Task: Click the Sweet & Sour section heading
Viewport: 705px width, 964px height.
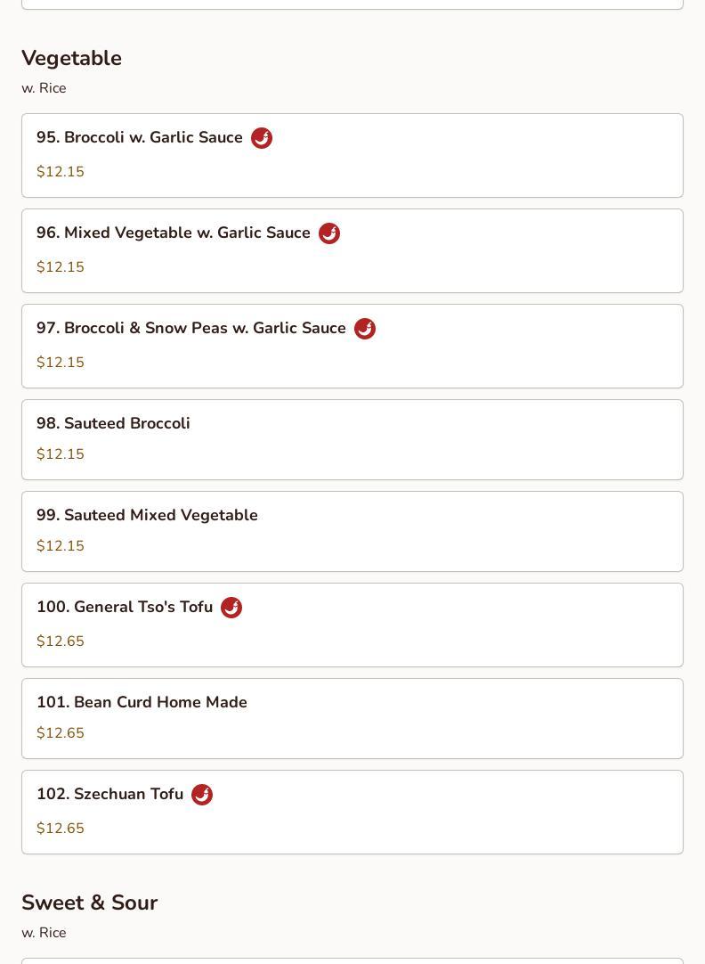Action: click(90, 903)
